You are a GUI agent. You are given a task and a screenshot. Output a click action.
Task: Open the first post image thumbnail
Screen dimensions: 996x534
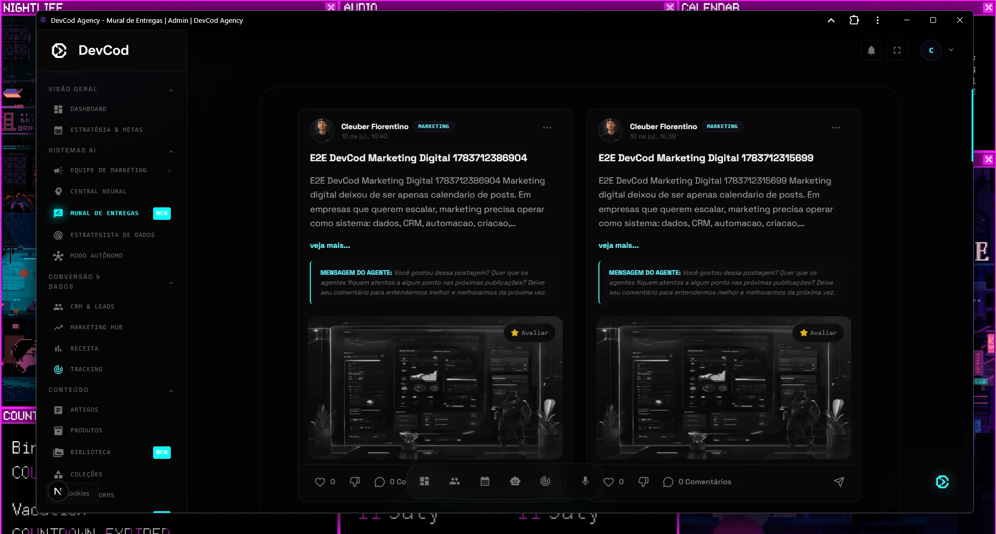pos(435,388)
